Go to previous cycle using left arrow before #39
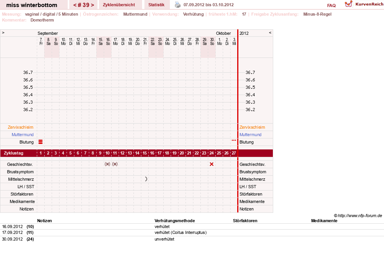The height and width of the screenshot is (275, 384). click(x=75, y=5)
